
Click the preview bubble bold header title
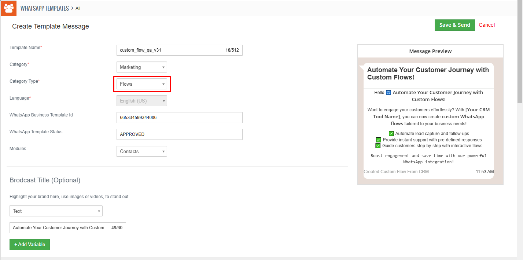[x=428, y=74]
